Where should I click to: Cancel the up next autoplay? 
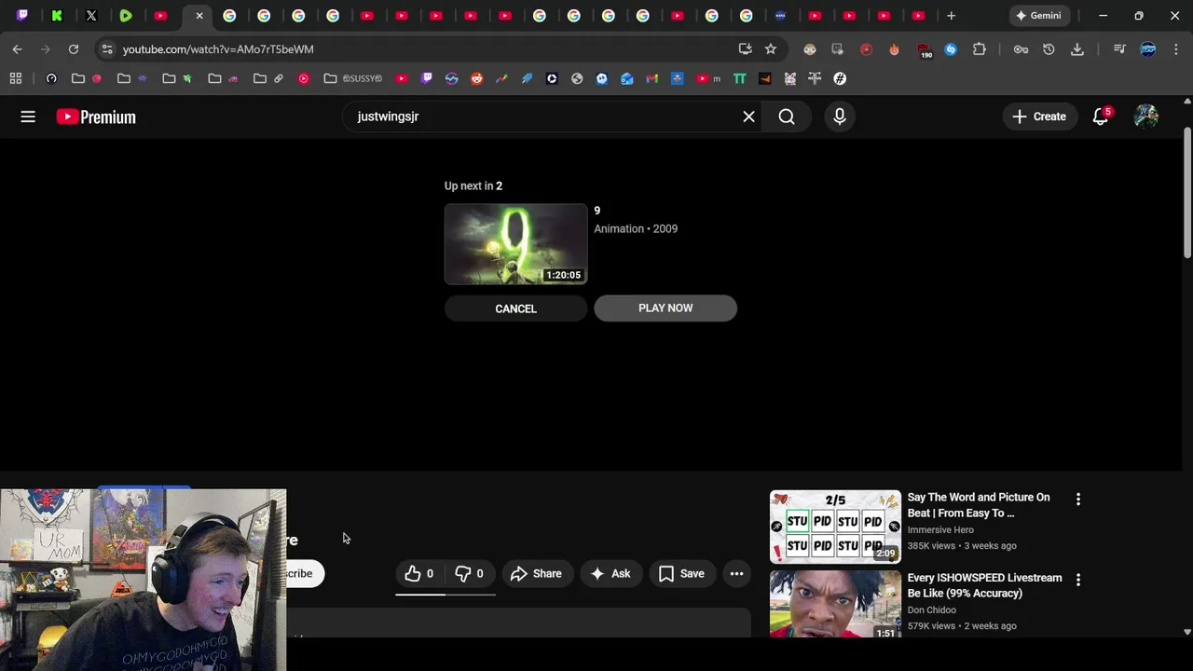pos(515,308)
